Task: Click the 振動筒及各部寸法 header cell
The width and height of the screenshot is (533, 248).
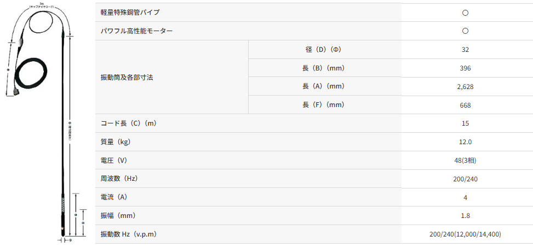Action: [x=127, y=77]
